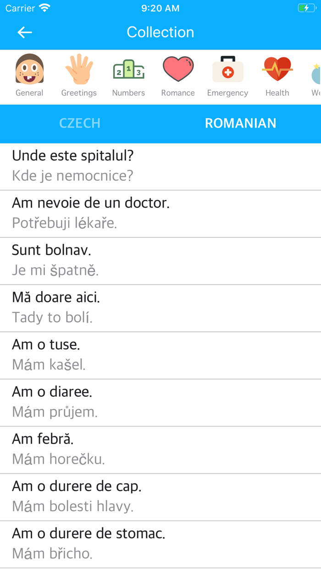Tap the 'Sunt bolnav.' phrase row
The image size is (321, 570).
160,260
